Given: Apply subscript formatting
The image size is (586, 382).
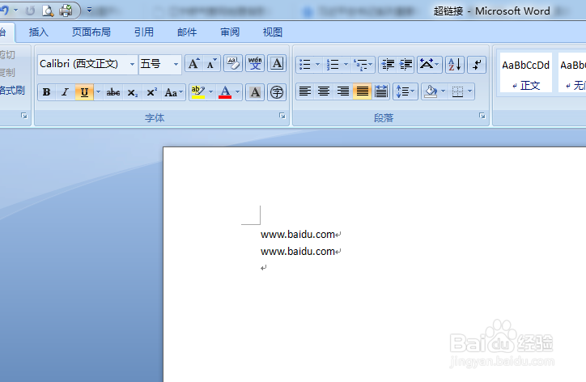Looking at the screenshot, I should (x=132, y=92).
